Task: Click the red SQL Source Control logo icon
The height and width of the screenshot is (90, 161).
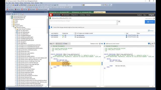Action: click(51, 15)
